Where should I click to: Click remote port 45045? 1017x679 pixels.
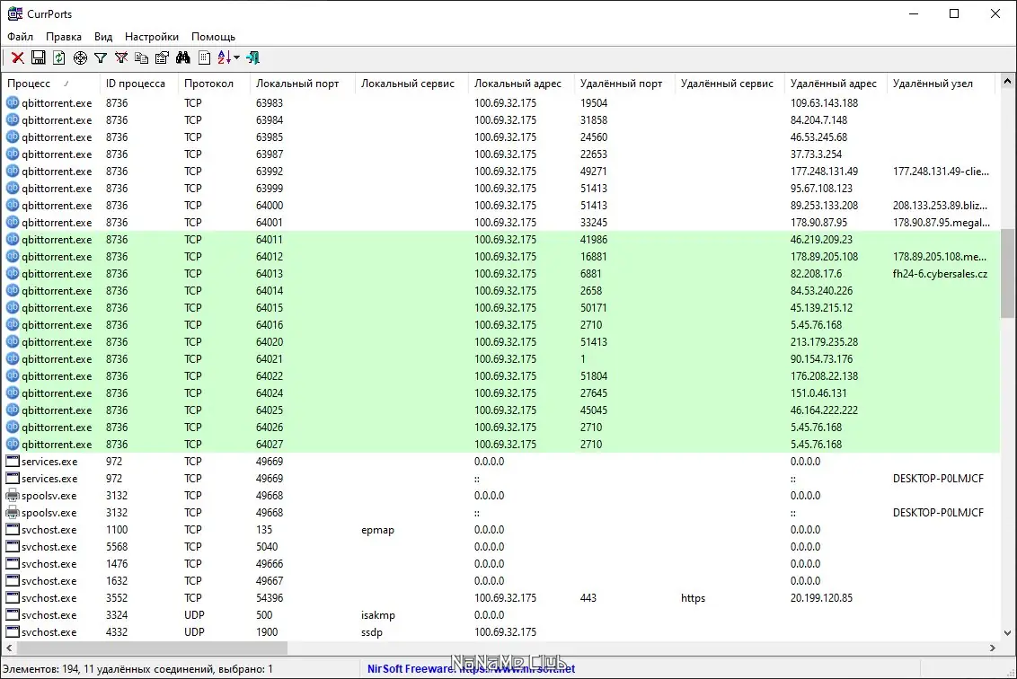[x=594, y=410]
